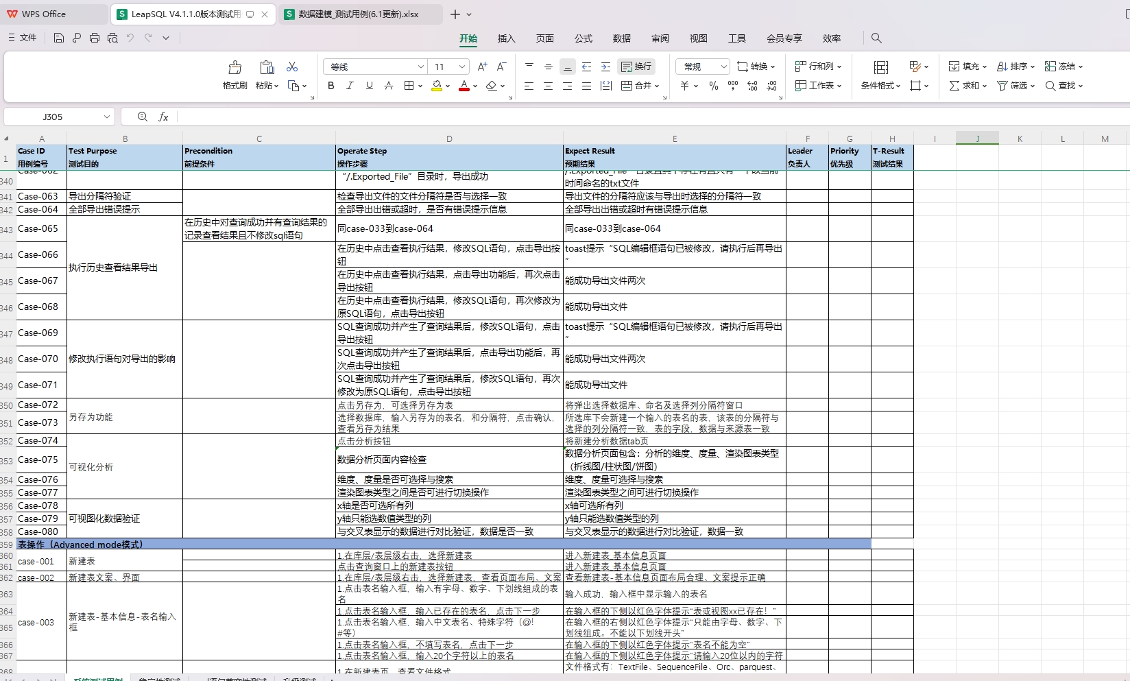Click the Redo arrow icon
This screenshot has height=681, width=1130.
click(x=148, y=38)
